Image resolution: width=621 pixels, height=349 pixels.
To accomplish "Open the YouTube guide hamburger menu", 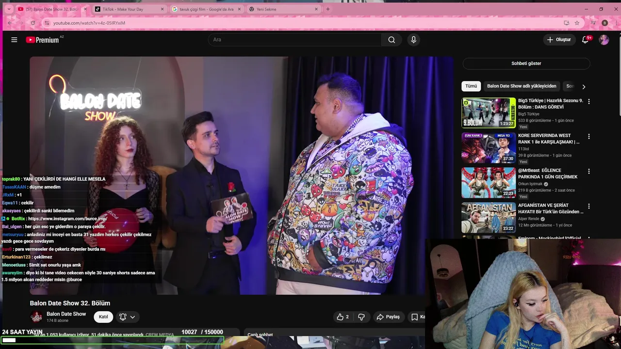I will coord(14,40).
